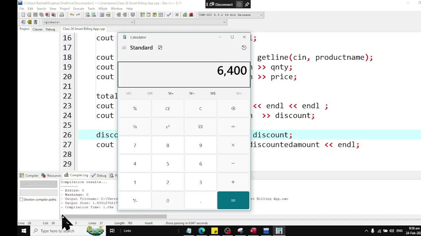Click calculator +/- sign key
Viewport: 421px width, 236px height.
click(x=135, y=200)
